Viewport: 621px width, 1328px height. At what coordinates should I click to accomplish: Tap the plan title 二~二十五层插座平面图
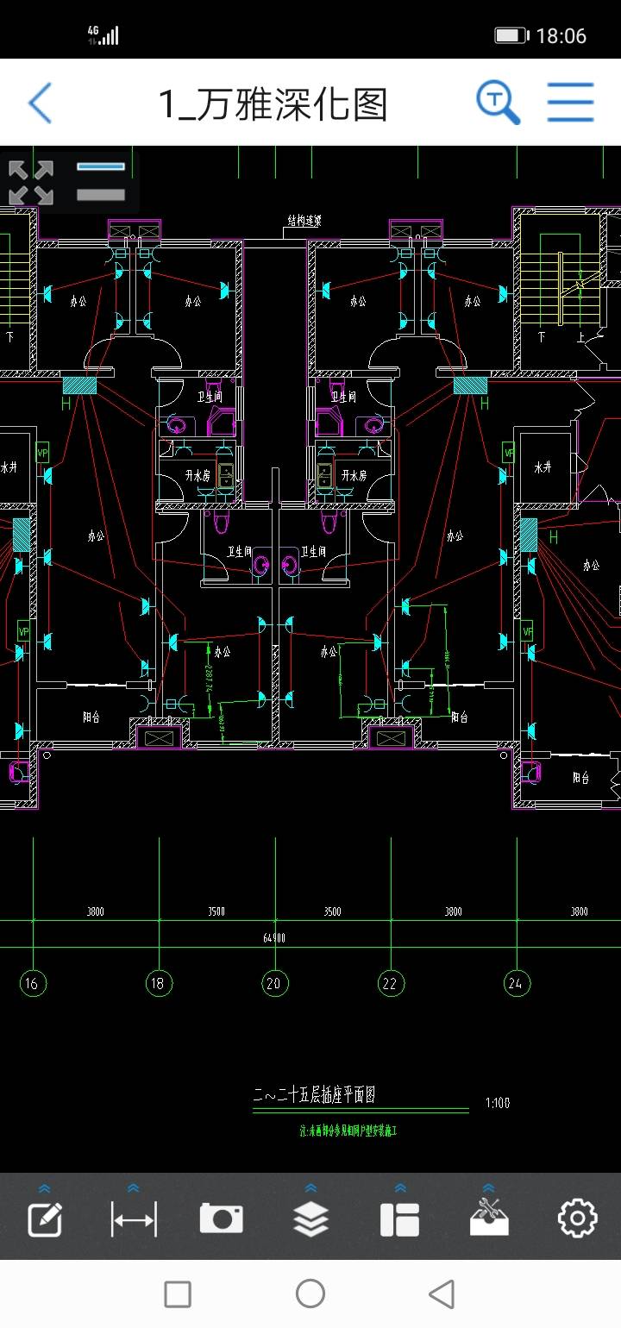[x=314, y=1095]
